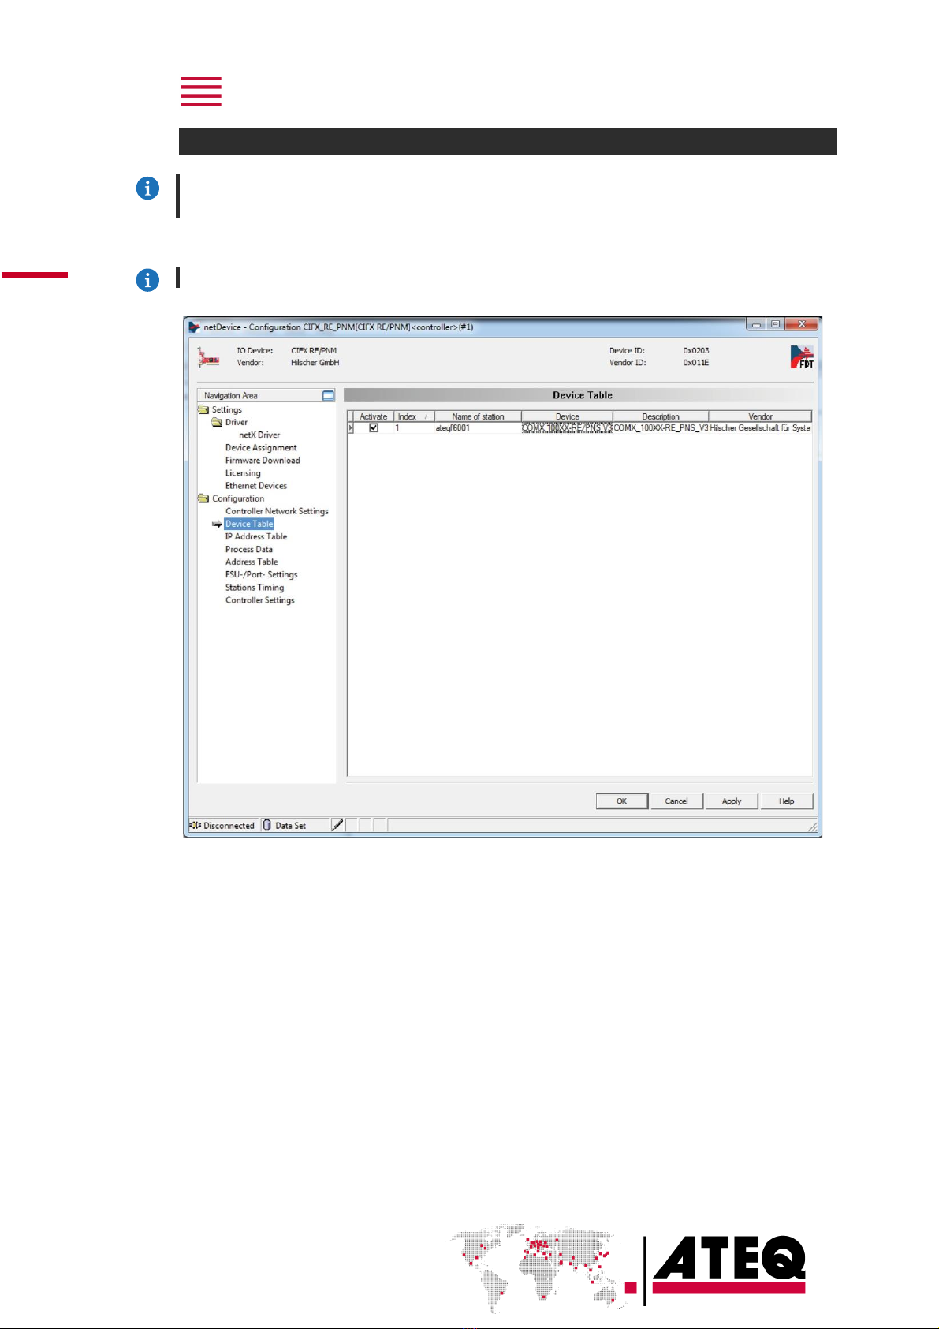
Task: Open Address Table page
Action: [252, 562]
